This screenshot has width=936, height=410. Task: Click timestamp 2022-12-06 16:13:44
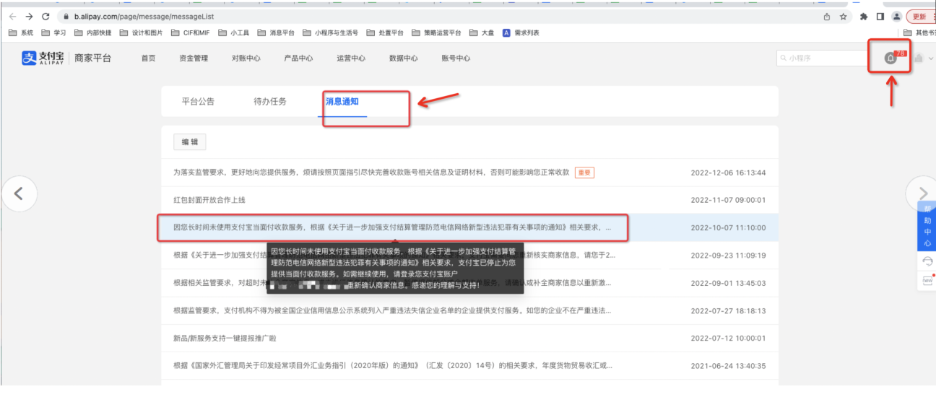[x=728, y=173]
